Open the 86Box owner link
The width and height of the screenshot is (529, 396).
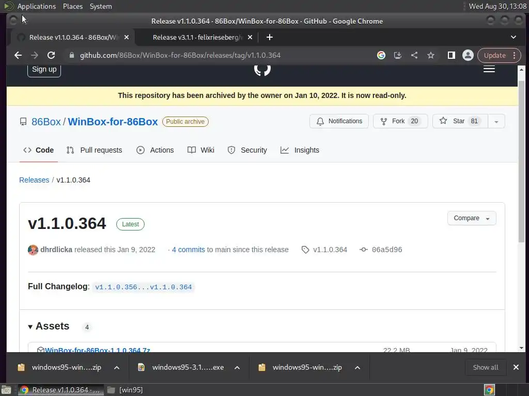click(x=46, y=122)
